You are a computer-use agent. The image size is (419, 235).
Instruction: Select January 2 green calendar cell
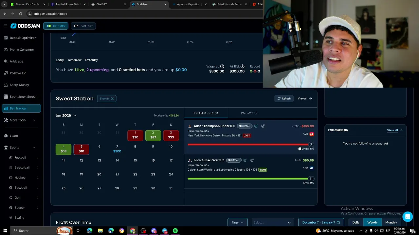tap(153, 135)
